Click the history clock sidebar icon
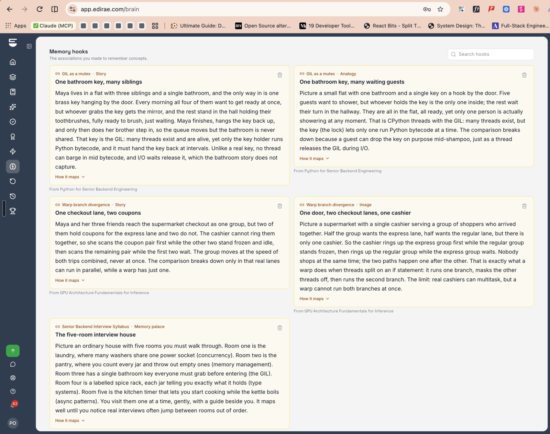The height and width of the screenshot is (434, 550). [13, 196]
